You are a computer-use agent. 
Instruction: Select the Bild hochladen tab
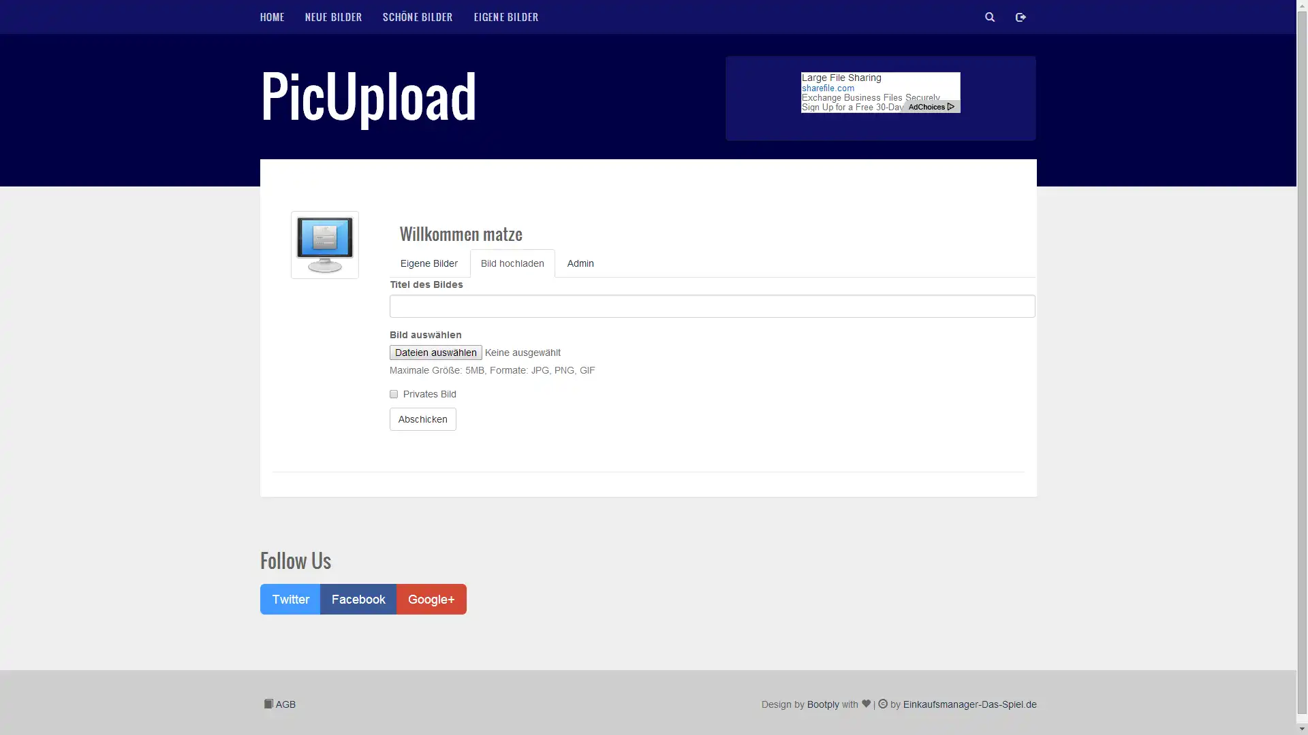[x=512, y=263]
